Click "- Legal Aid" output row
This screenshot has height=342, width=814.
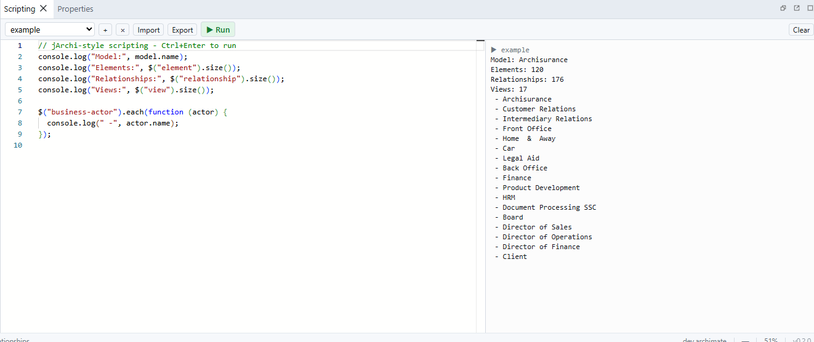coord(517,158)
